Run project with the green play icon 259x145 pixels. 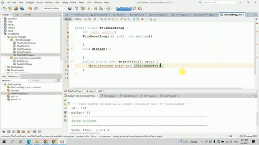pyautogui.click(x=89, y=8)
